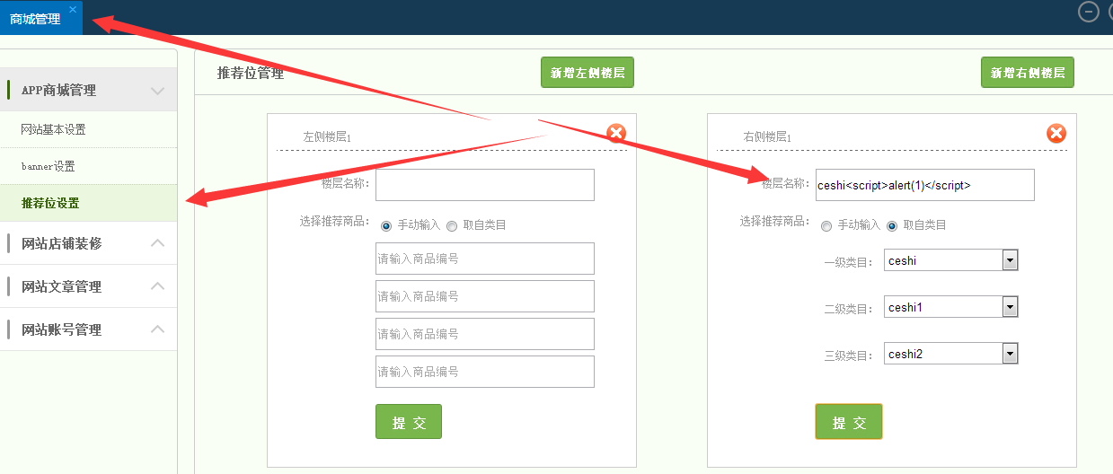The image size is (1113, 474).
Task: Select 手动输入 radio in left floor panel
Action: 386,225
